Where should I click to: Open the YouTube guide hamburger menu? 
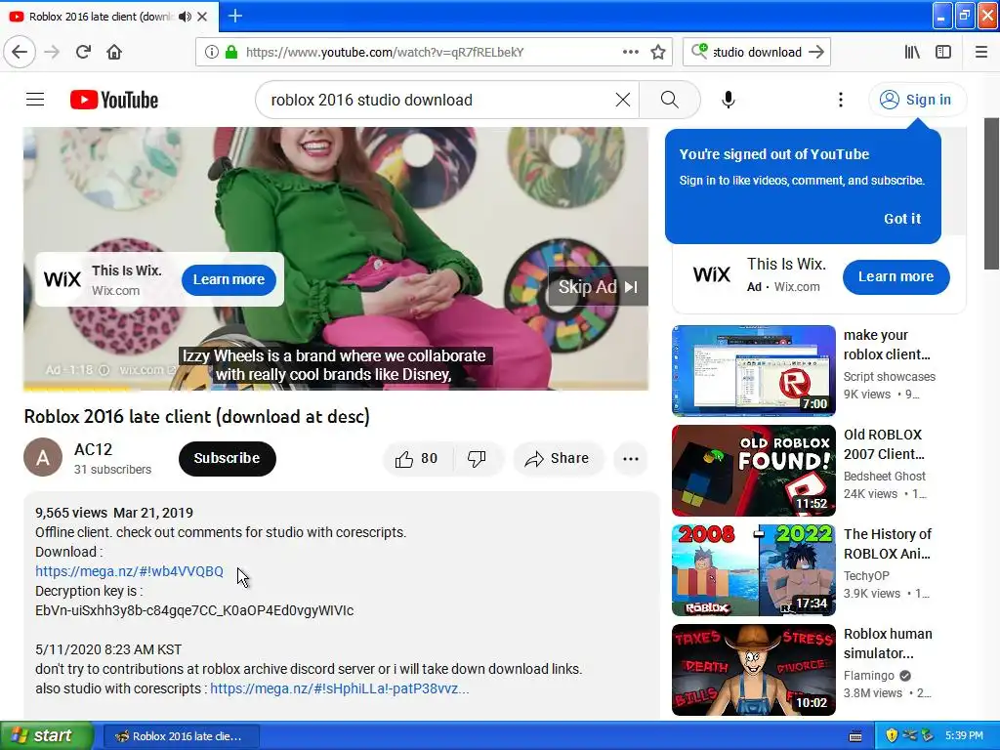pos(35,100)
